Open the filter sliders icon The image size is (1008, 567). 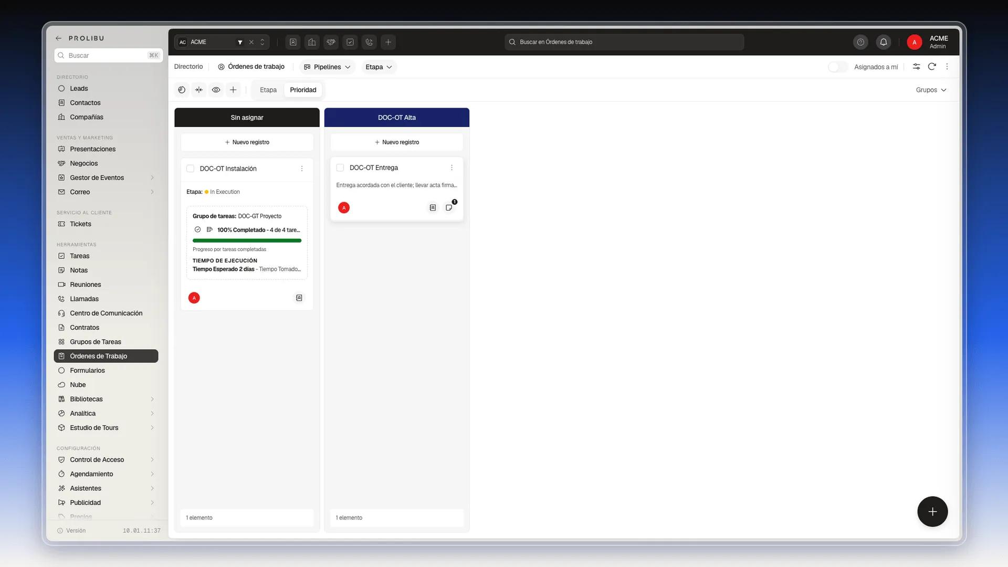click(x=916, y=67)
